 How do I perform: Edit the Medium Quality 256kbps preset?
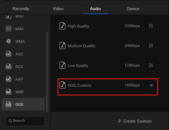[151, 46]
